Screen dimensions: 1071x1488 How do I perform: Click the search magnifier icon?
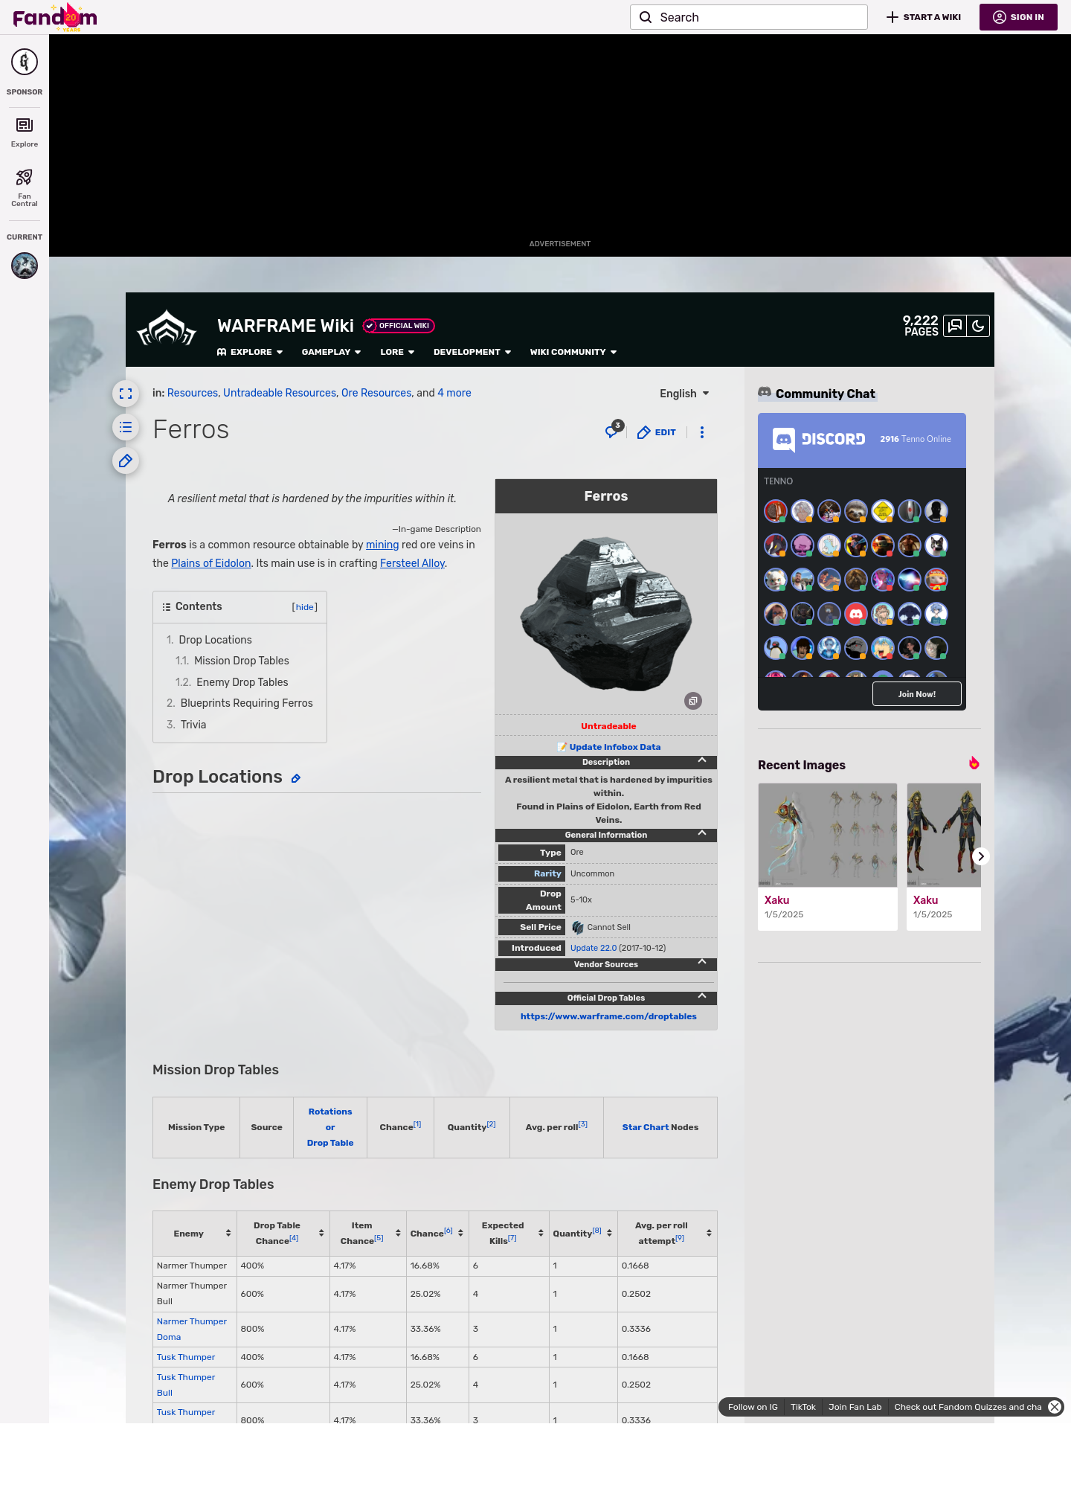click(646, 17)
